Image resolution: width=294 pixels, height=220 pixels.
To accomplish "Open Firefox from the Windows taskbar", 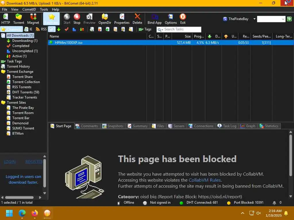I will (35, 213).
